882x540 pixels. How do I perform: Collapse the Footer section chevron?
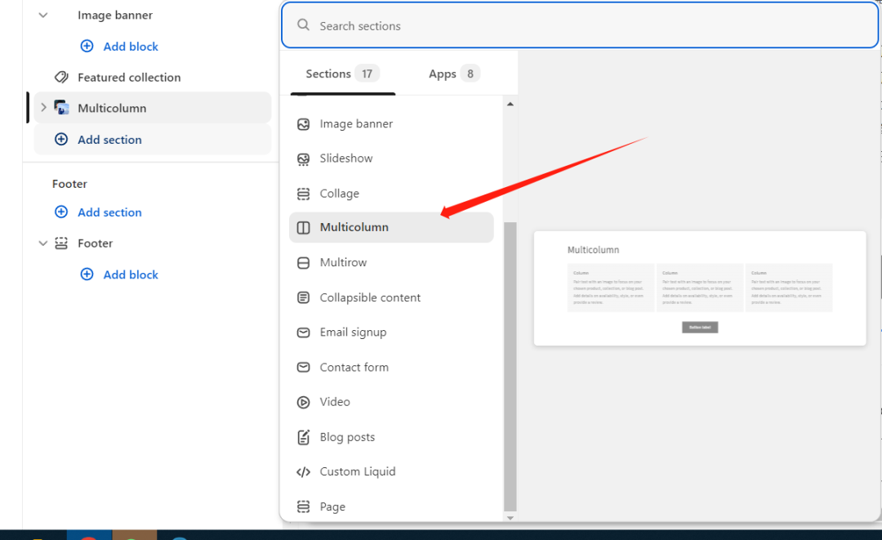point(42,243)
